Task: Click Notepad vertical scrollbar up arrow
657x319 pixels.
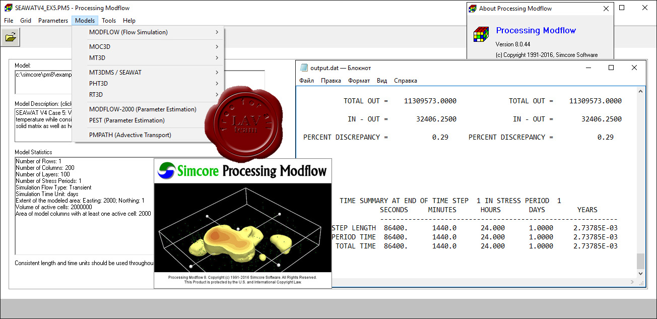Action: (x=641, y=91)
